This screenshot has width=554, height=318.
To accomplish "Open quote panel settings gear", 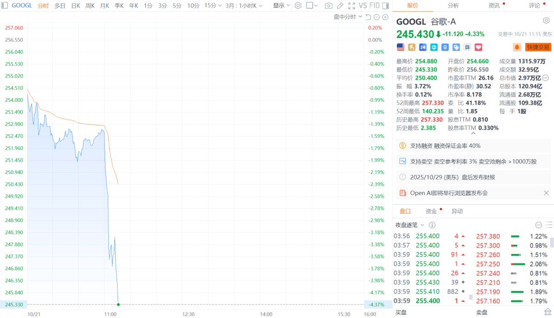I will (x=546, y=20).
